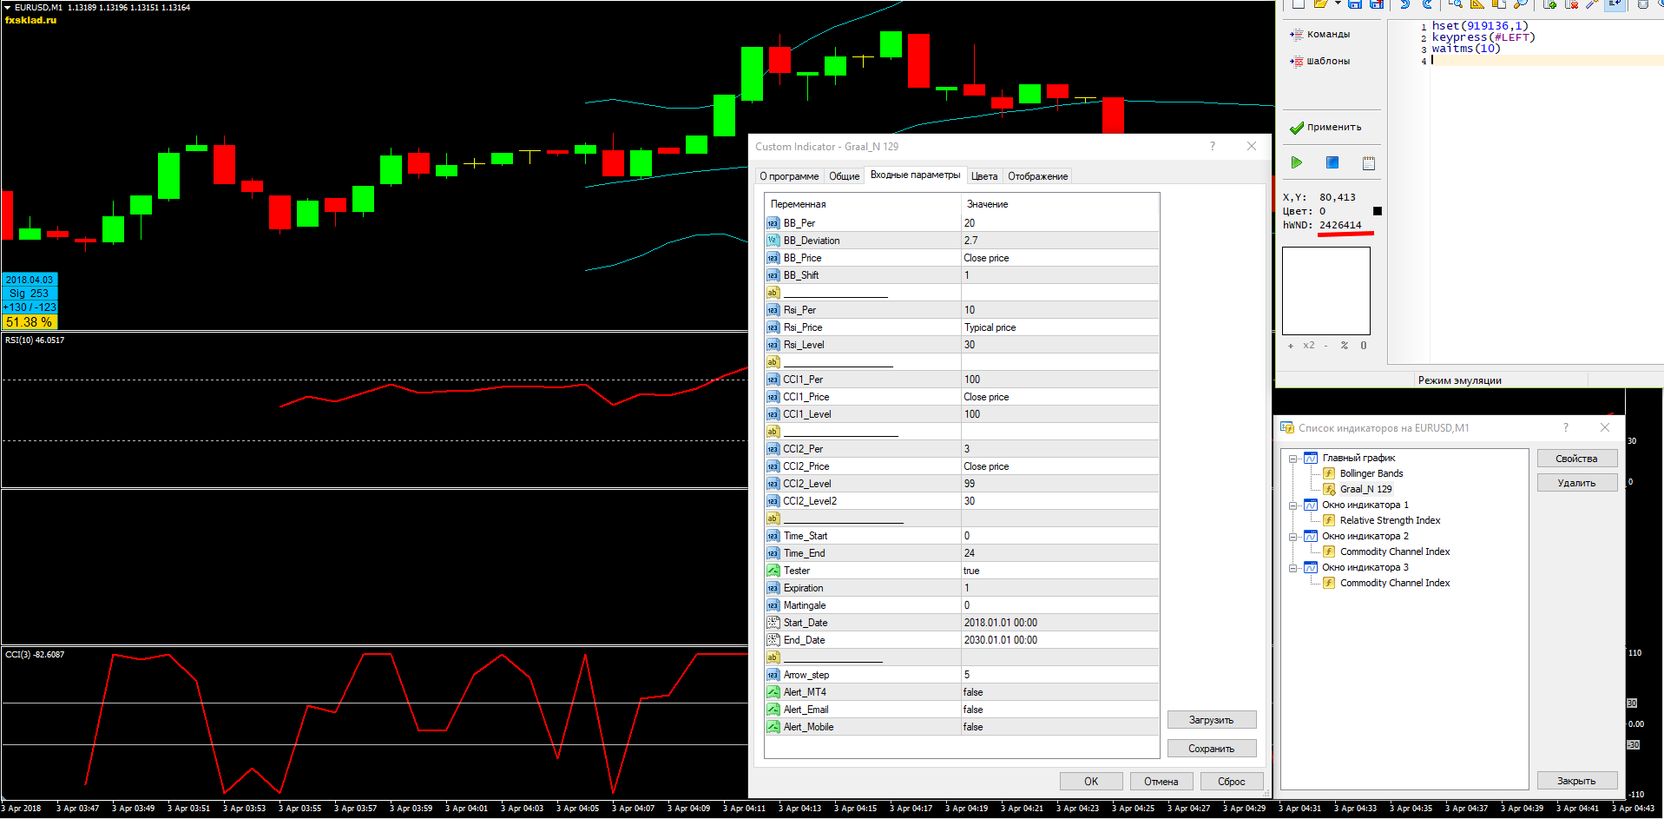Click the help question mark in Список индикаторов dialog
Screen dimensions: 1664x819
[1566, 427]
